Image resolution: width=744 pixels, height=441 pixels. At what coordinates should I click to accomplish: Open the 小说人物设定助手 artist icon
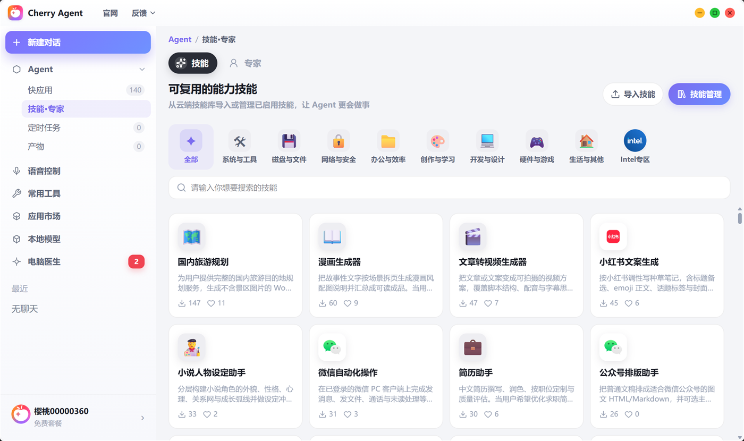click(191, 347)
